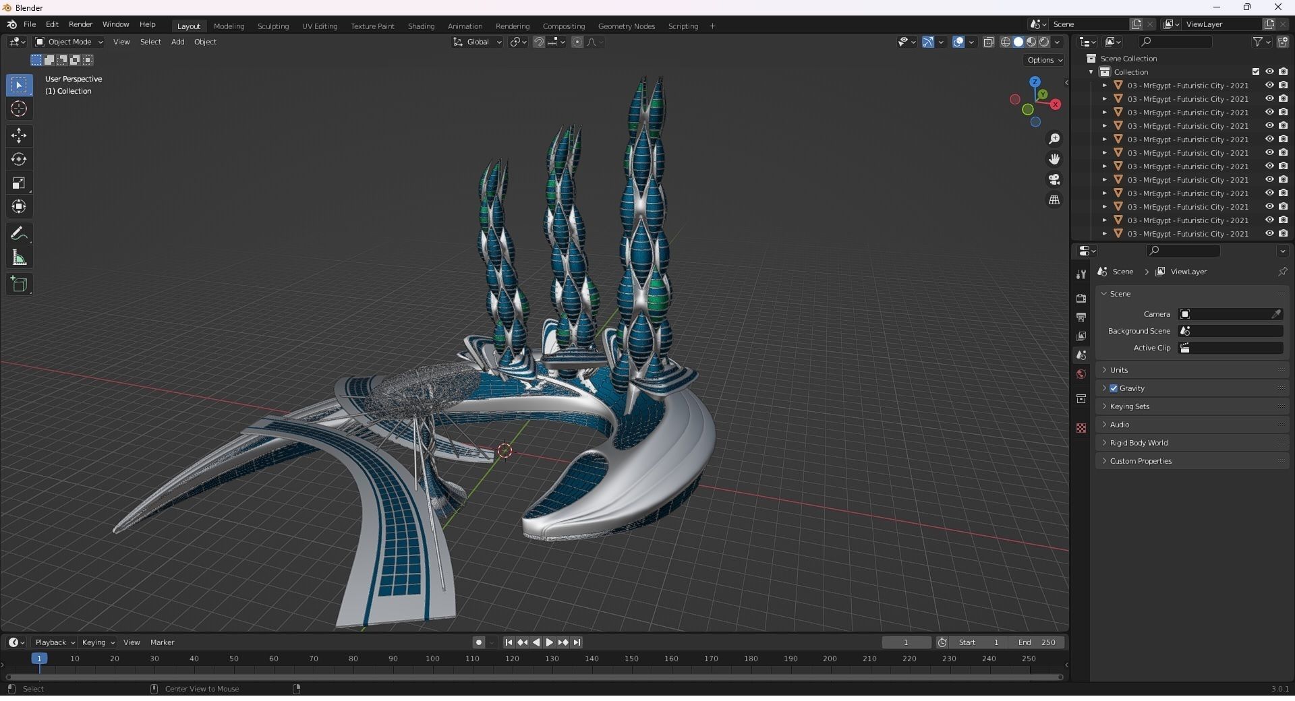Screen dimensions: 1295x701
Task: Open the Object Mode dropdown
Action: point(69,42)
